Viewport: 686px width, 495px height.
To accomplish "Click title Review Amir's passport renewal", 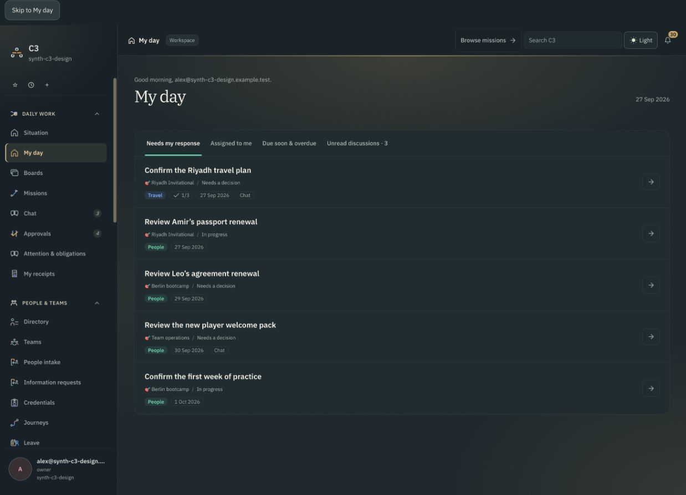I will [x=201, y=222].
